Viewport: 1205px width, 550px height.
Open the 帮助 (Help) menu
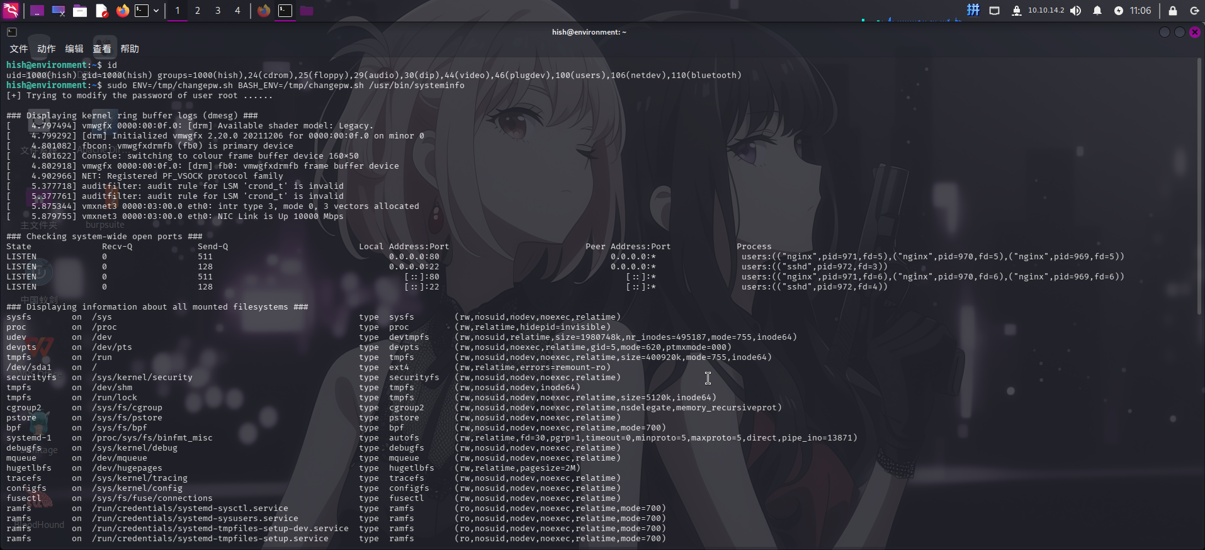[130, 48]
